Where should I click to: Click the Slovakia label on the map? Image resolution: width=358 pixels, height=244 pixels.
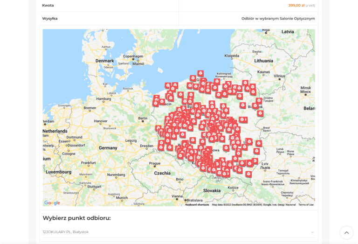[212, 190]
